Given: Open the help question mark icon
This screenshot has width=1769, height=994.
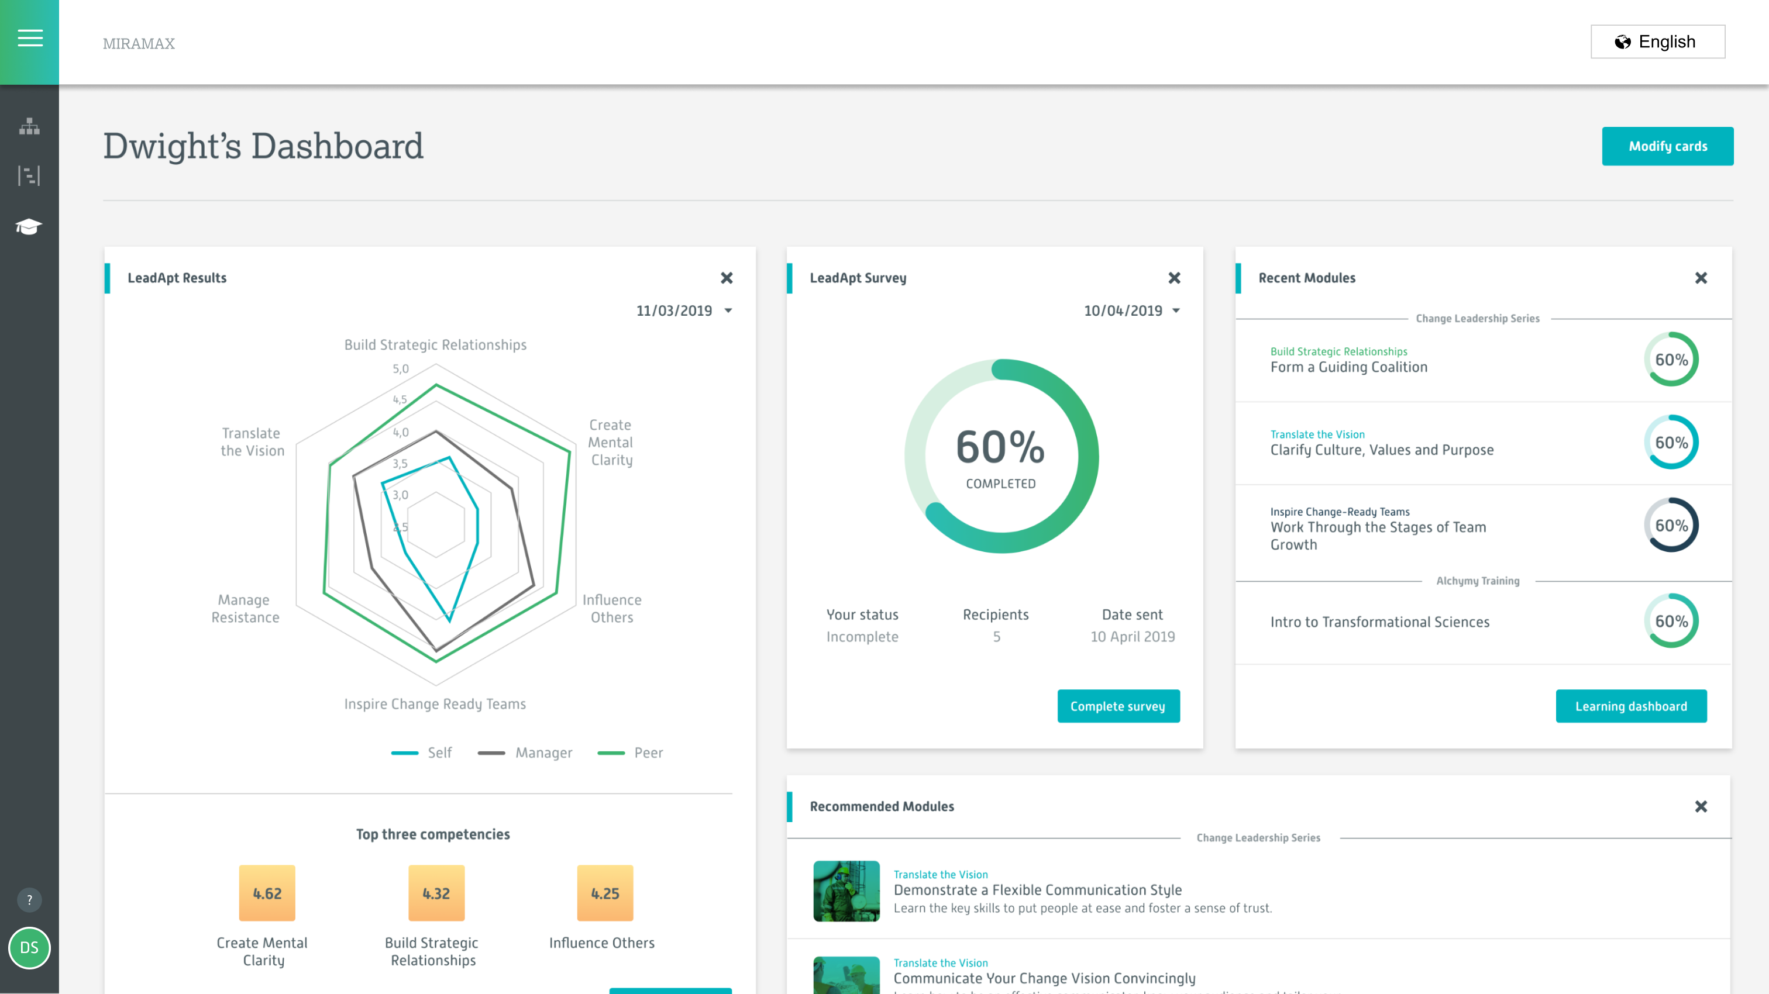Looking at the screenshot, I should (x=29, y=899).
